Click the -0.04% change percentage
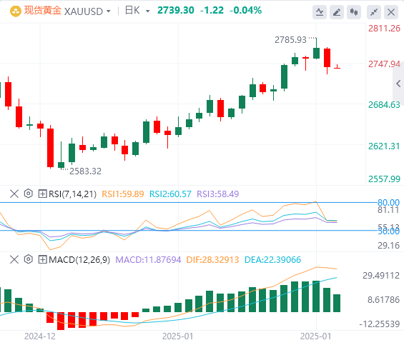 pos(245,10)
